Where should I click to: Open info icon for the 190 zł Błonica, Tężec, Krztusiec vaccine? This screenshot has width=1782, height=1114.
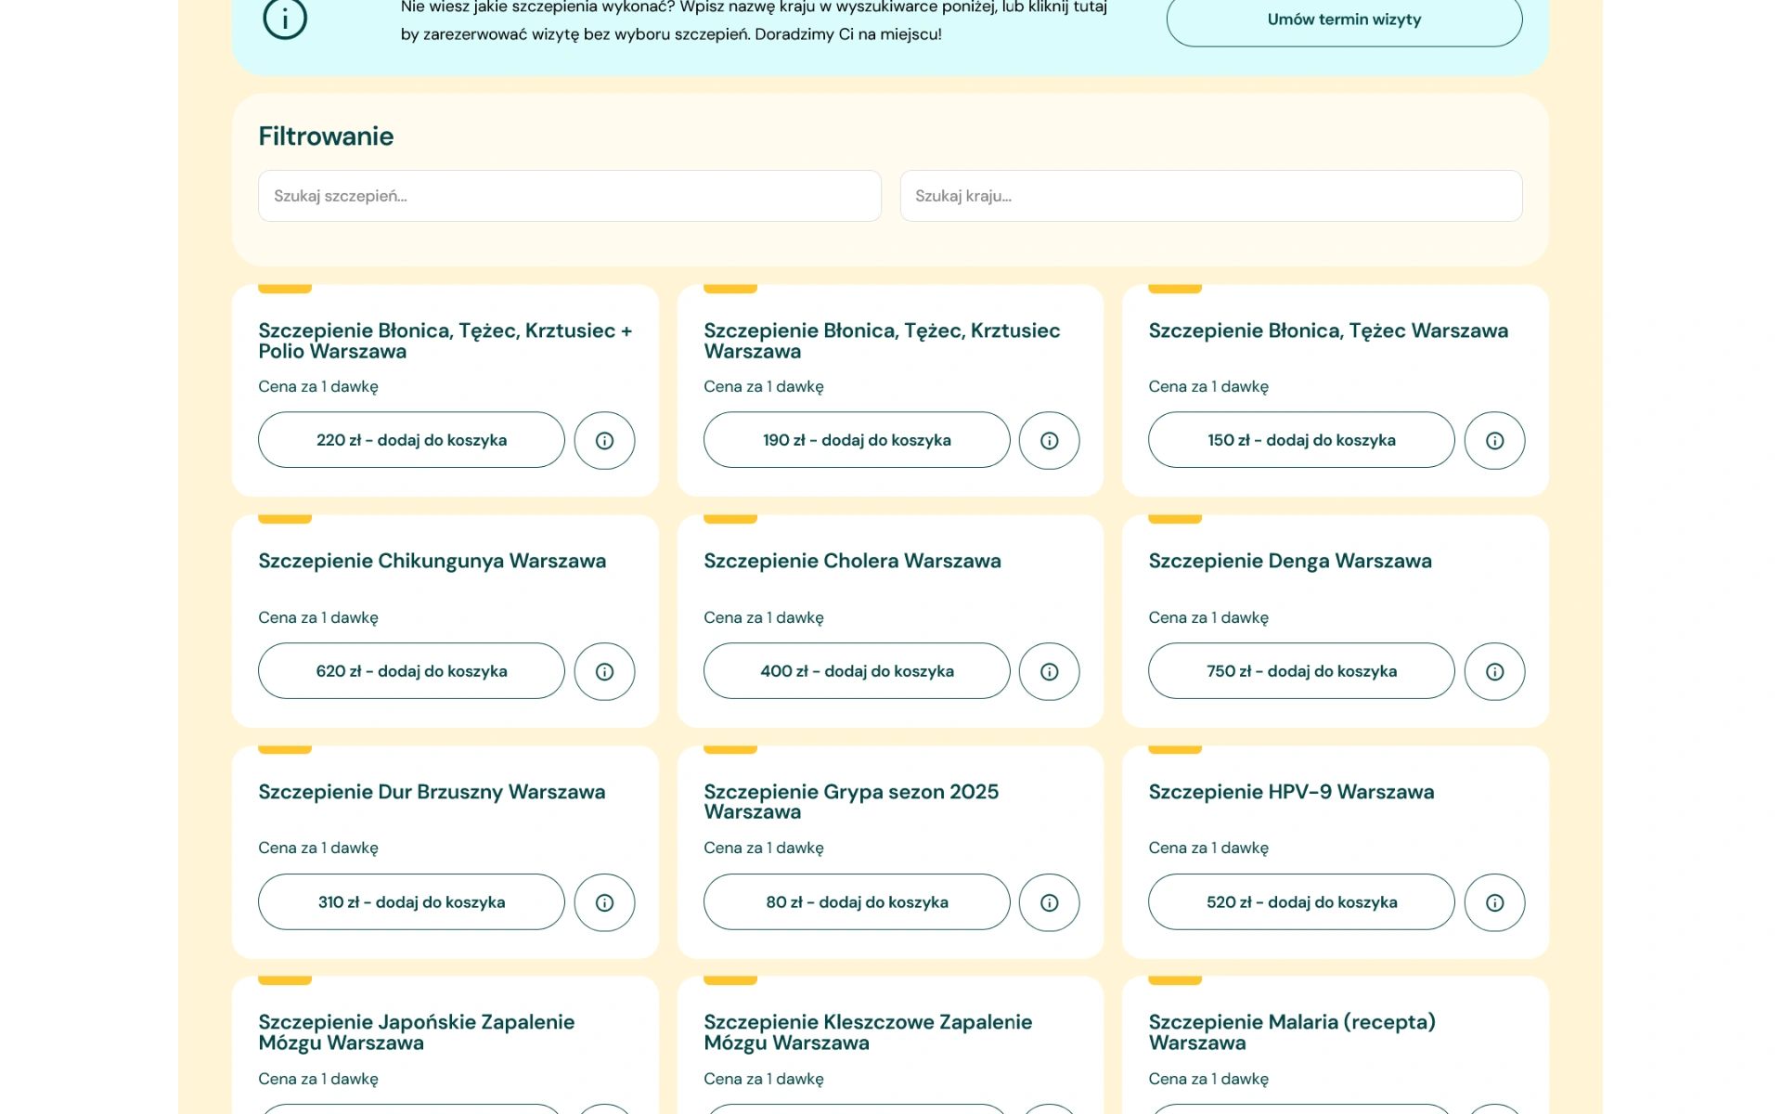click(1049, 440)
